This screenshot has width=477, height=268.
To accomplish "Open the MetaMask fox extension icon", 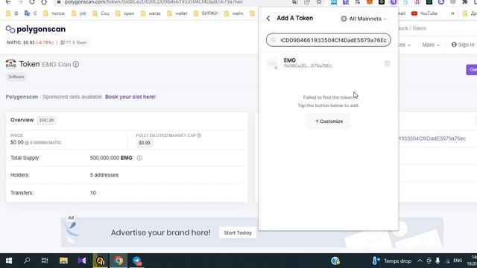I will click(x=370, y=2).
